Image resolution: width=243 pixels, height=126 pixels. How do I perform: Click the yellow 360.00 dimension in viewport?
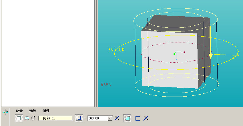pos(116,50)
